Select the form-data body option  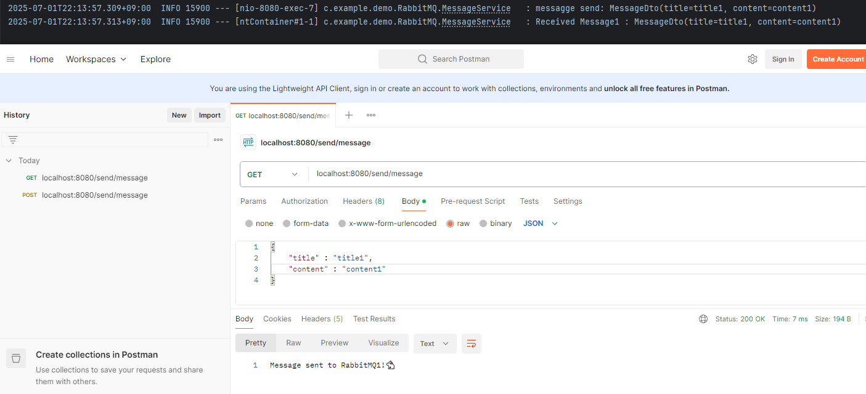287,223
